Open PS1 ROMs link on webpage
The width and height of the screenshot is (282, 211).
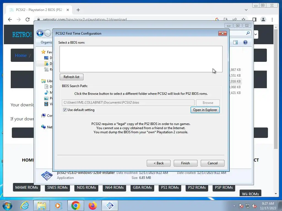pyautogui.click(x=170, y=187)
